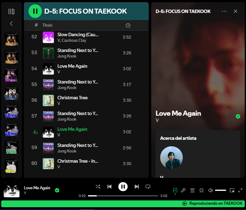This screenshot has height=210, width=246.
Task: Click the green currently playing Love Me Again title
Action: click(72, 129)
